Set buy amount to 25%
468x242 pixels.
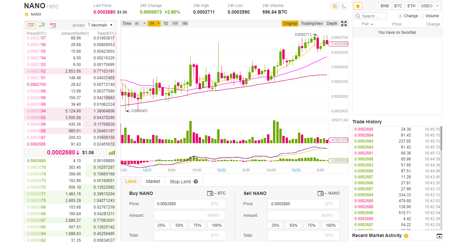click(x=161, y=225)
